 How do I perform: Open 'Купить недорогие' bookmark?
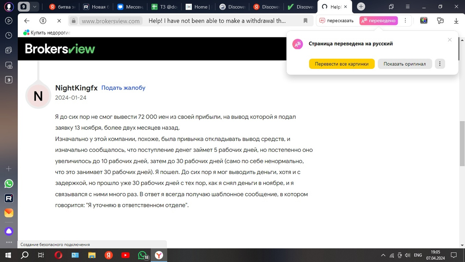pos(46,33)
